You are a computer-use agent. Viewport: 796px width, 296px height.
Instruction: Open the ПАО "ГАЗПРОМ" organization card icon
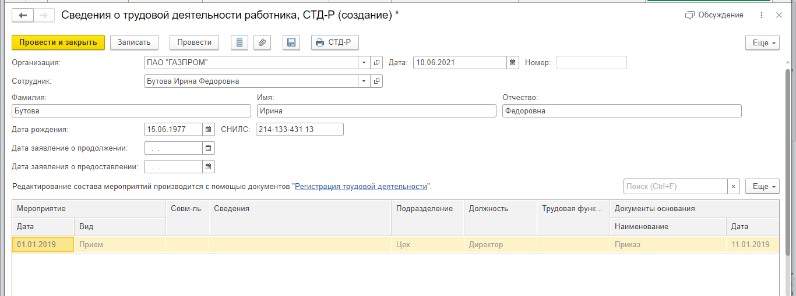click(377, 62)
